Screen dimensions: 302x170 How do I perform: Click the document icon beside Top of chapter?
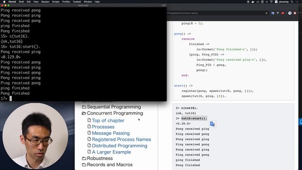tap(89, 120)
